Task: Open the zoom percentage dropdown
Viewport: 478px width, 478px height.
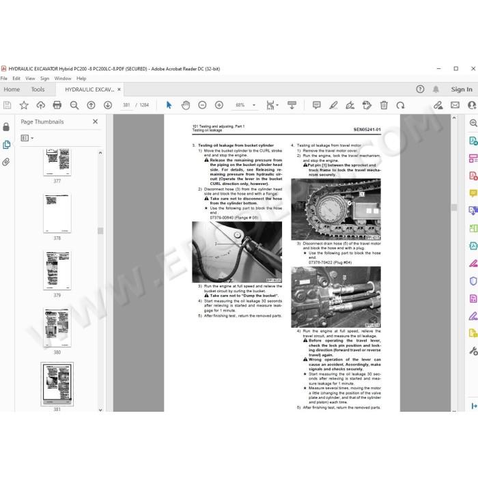Action: coord(254,105)
